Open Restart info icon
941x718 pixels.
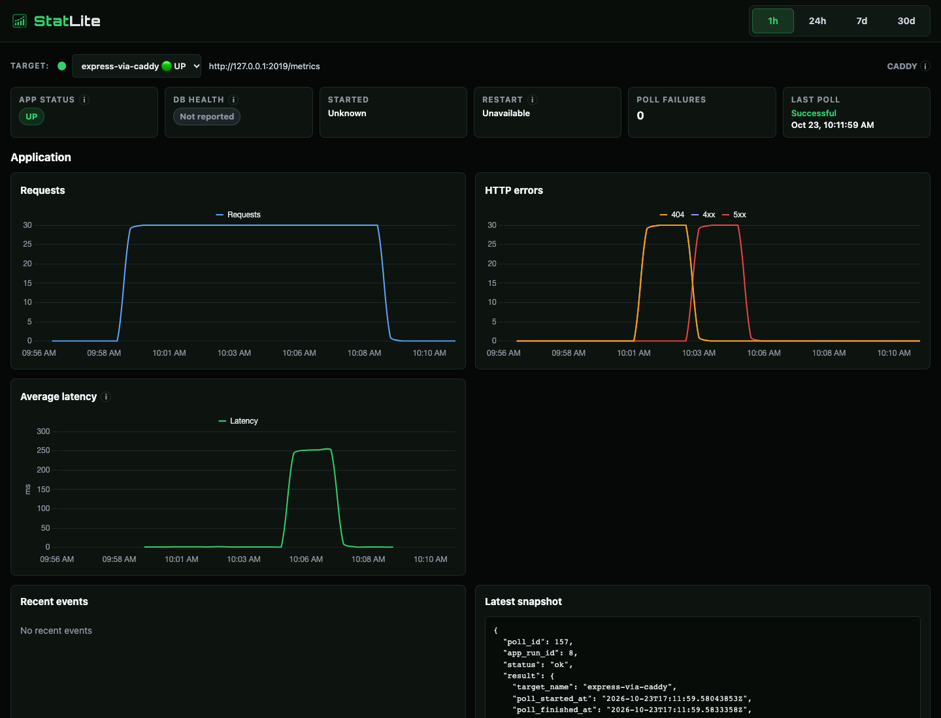532,100
